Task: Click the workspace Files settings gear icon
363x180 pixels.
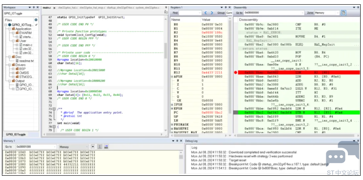Action: pyautogui.click(x=36, y=20)
